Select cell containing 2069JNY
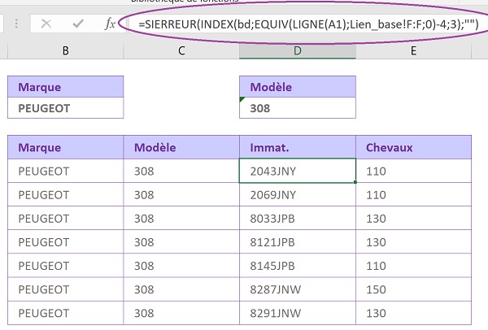488x330 pixels. click(298, 194)
